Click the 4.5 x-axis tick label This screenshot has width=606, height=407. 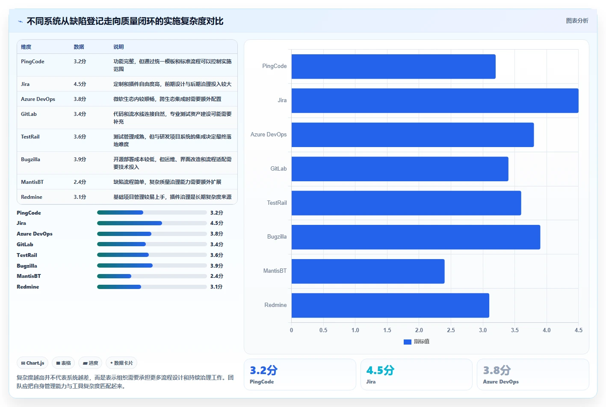578,330
